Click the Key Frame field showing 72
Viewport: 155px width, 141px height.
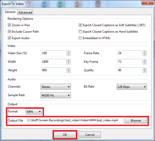click(x=129, y=62)
